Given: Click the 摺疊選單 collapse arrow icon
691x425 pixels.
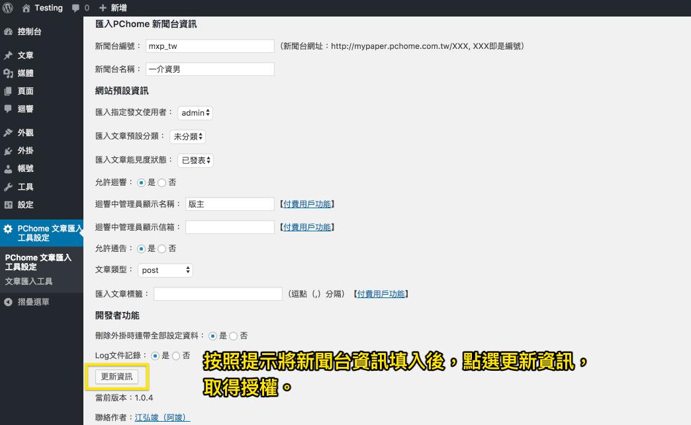Looking at the screenshot, I should click(x=8, y=302).
